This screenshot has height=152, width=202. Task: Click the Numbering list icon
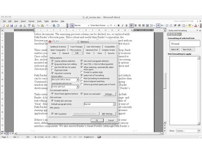[167, 25]
